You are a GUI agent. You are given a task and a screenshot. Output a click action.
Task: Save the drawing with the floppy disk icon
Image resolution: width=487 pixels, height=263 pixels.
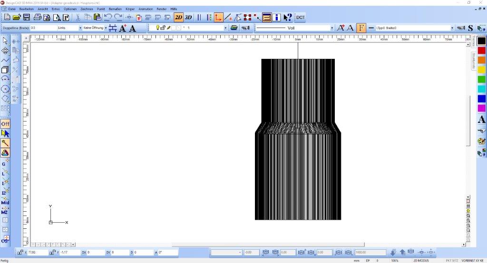(x=27, y=18)
